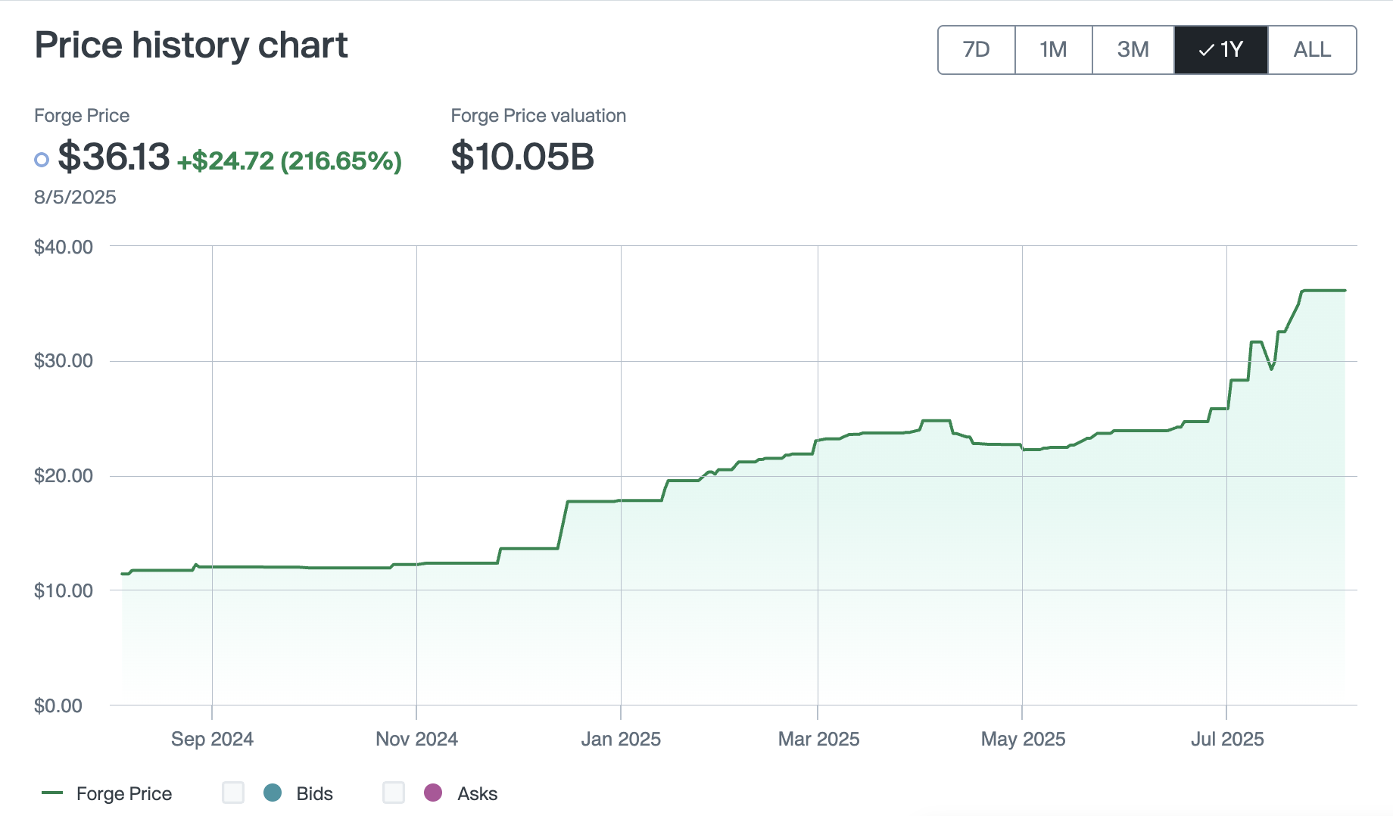This screenshot has height=816, width=1393.
Task: Select the 3M time range
Action: [x=1133, y=49]
